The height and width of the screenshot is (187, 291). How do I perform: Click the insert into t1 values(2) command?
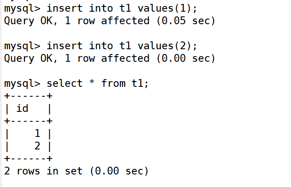point(122,46)
